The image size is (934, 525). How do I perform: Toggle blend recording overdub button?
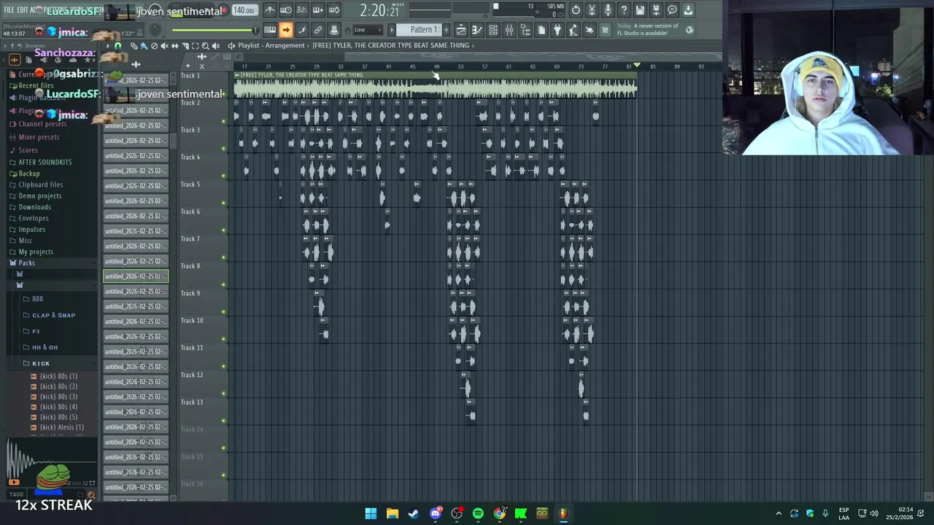pyautogui.click(x=318, y=10)
